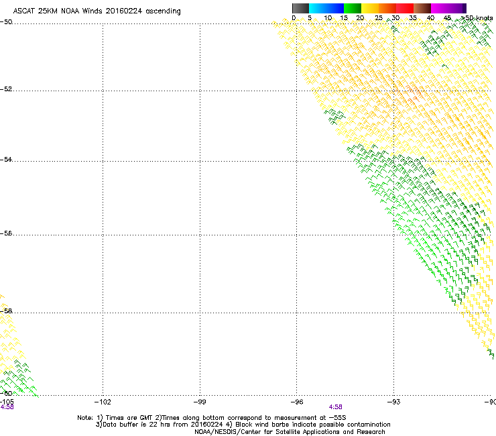496x436 pixels.
Task: Click the '-58' latitude axis label
Action: [x=6, y=311]
